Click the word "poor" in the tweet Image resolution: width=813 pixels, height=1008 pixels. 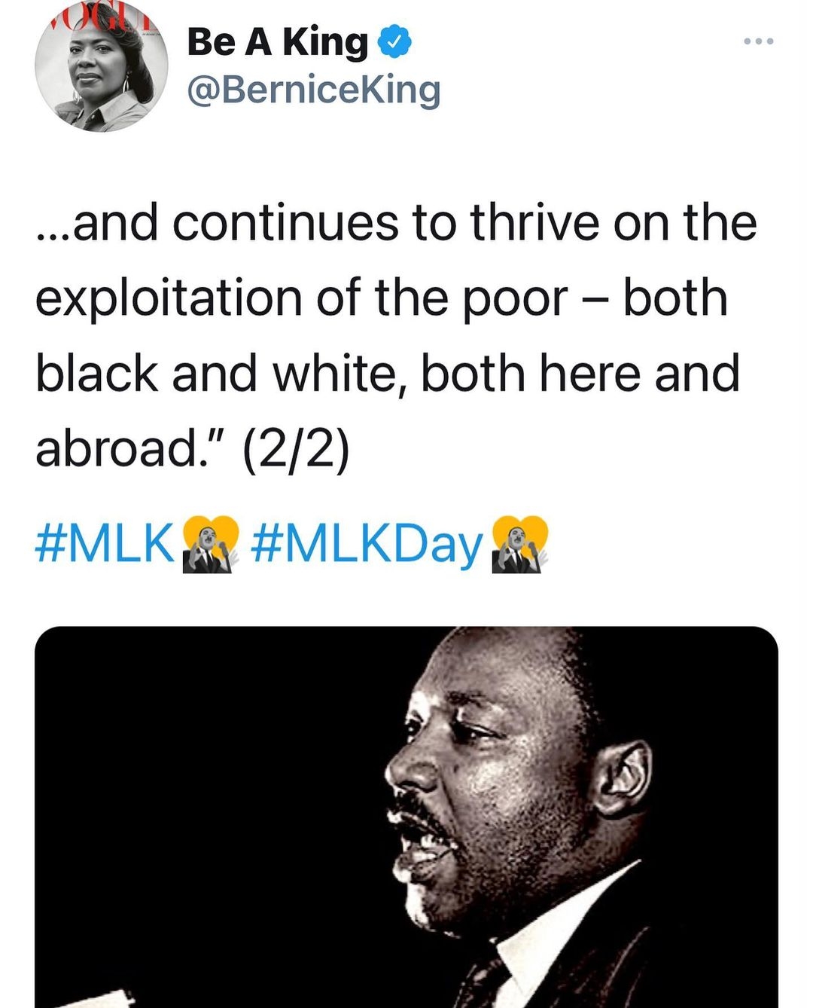[x=514, y=298]
